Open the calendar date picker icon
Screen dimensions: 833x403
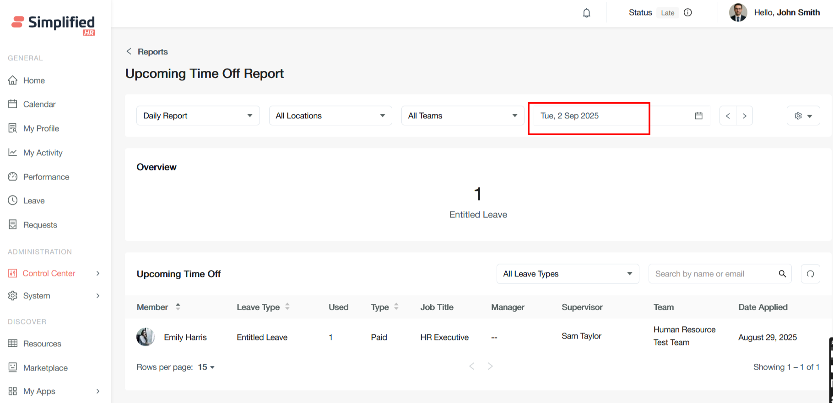coord(698,116)
